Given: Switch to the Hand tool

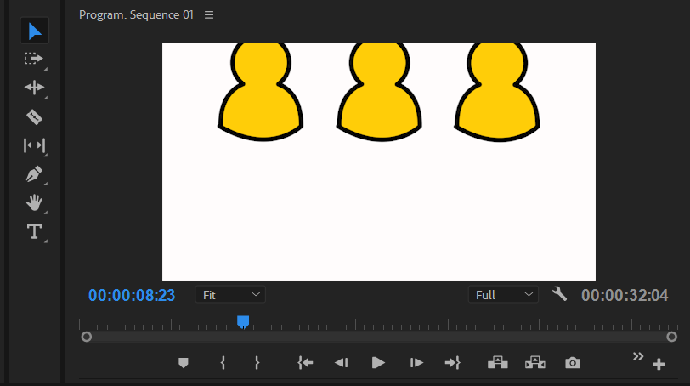Looking at the screenshot, I should coord(34,202).
